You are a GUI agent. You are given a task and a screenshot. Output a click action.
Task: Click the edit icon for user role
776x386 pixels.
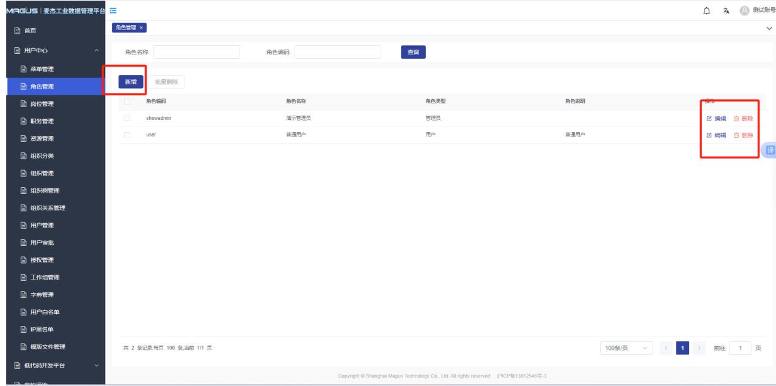coord(709,135)
